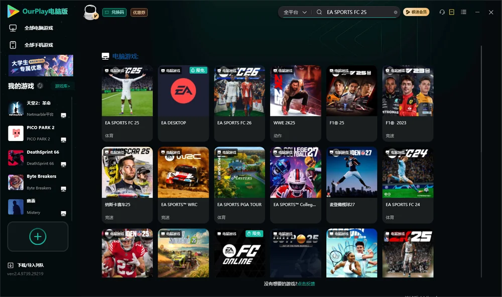This screenshot has height=297, width=502.
Task: Open the WWE 2K25 game card
Action: [x=296, y=103]
